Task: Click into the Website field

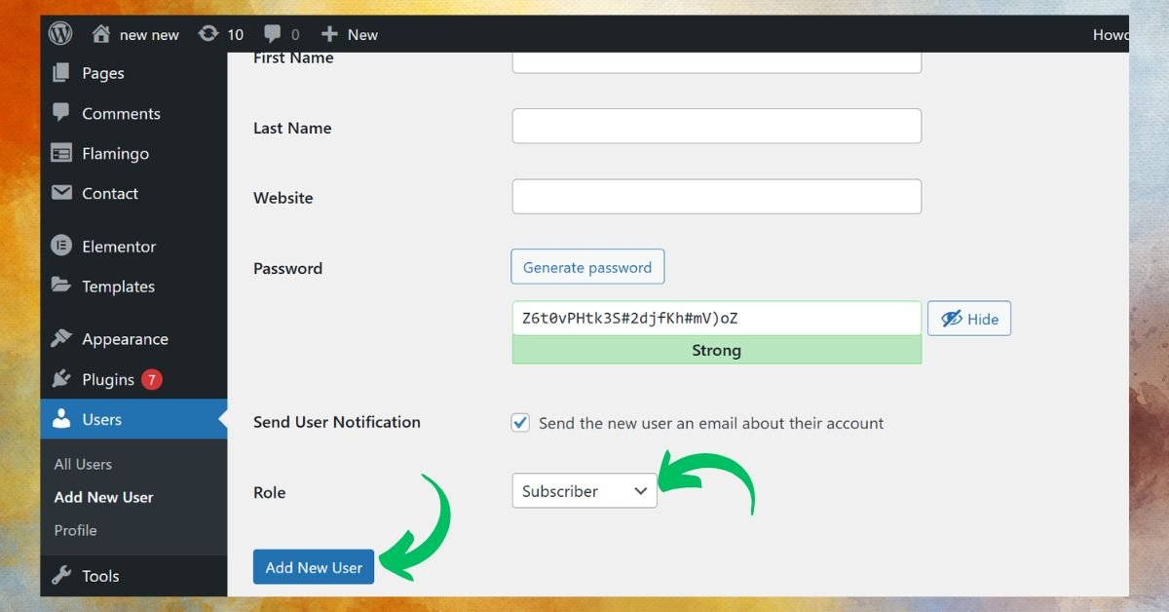Action: click(x=717, y=196)
